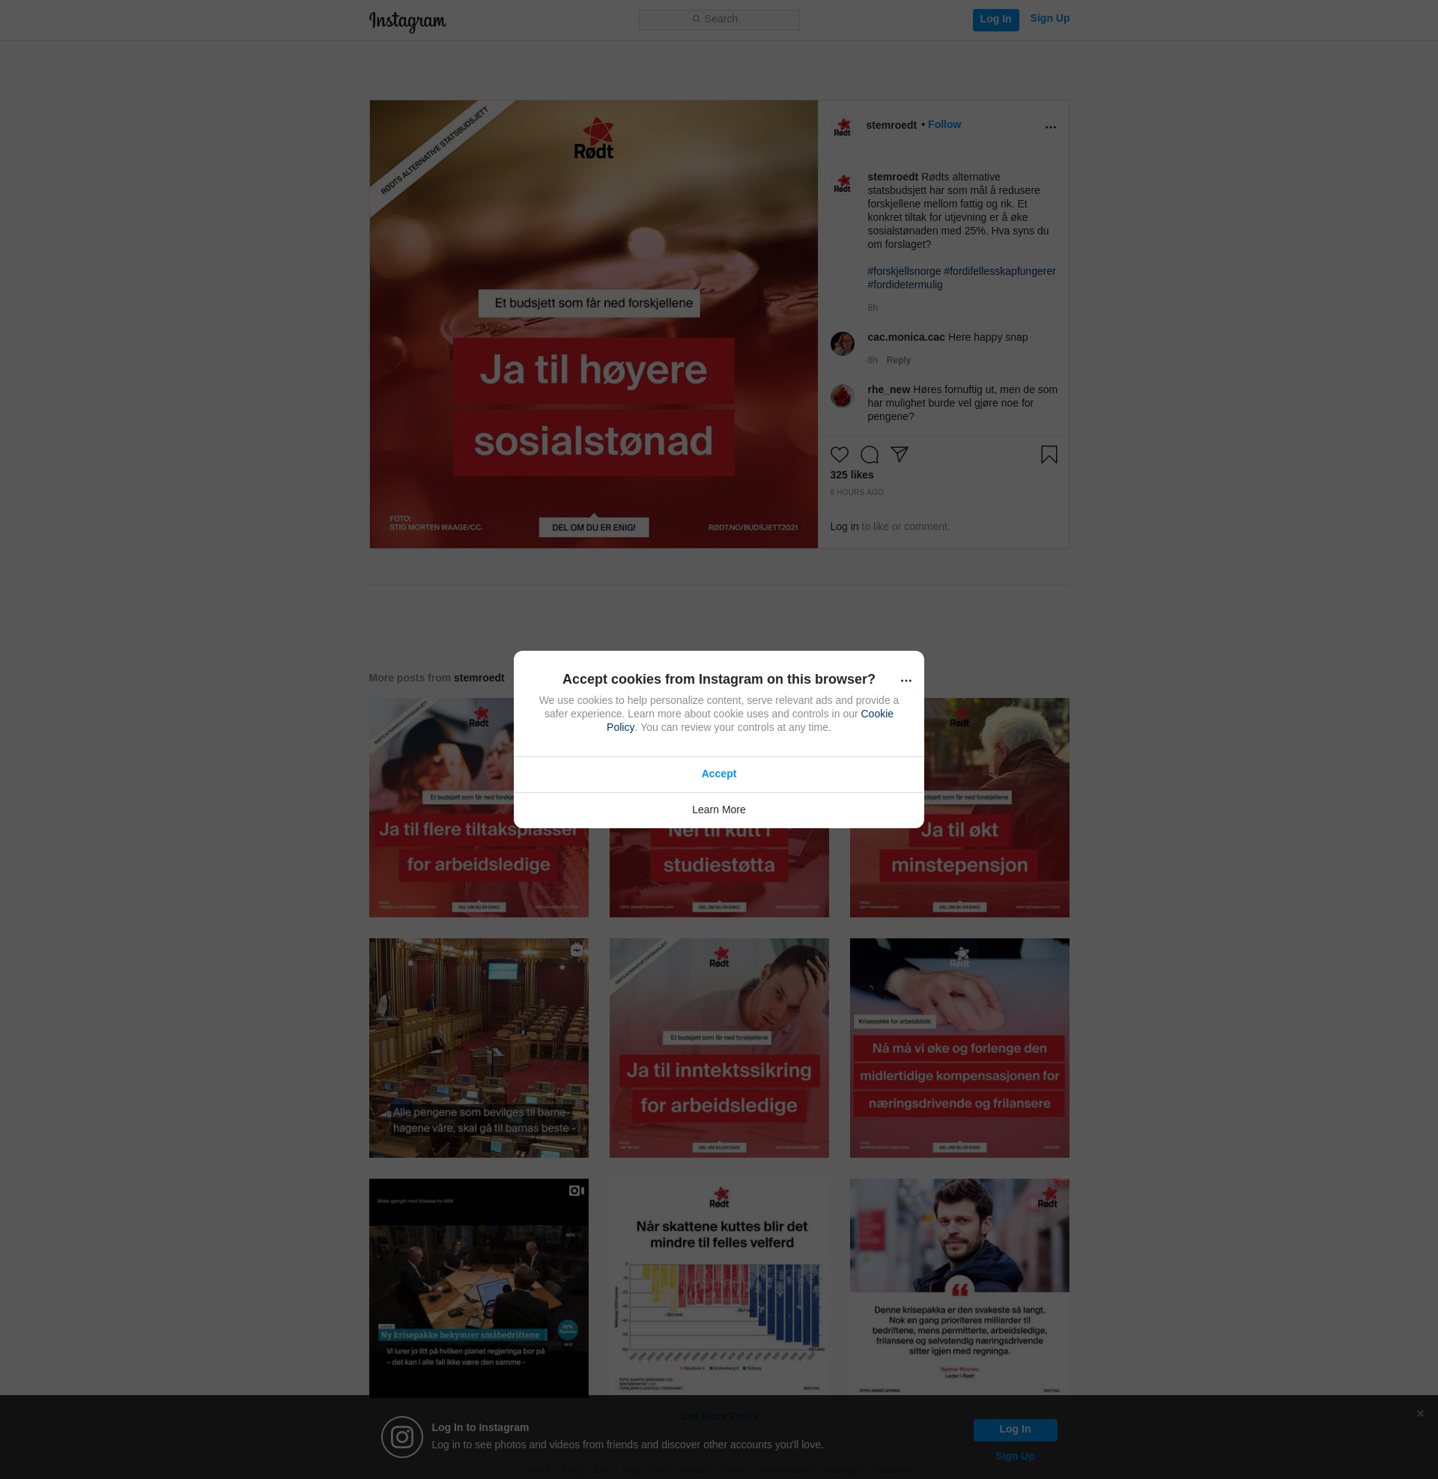The image size is (1438, 1479).
Task: Open the #forskjellsnorge hashtag
Action: pos(904,271)
